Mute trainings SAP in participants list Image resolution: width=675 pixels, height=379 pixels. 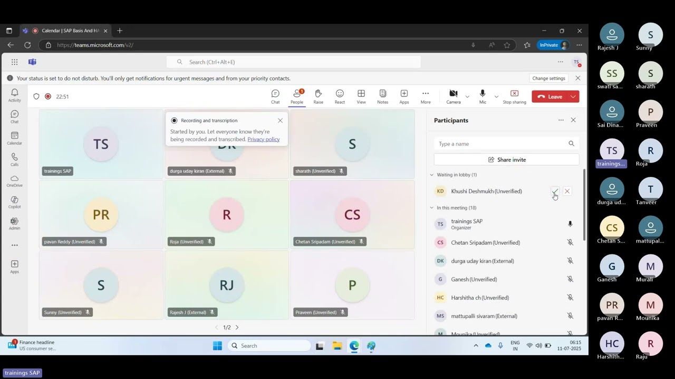pos(570,224)
